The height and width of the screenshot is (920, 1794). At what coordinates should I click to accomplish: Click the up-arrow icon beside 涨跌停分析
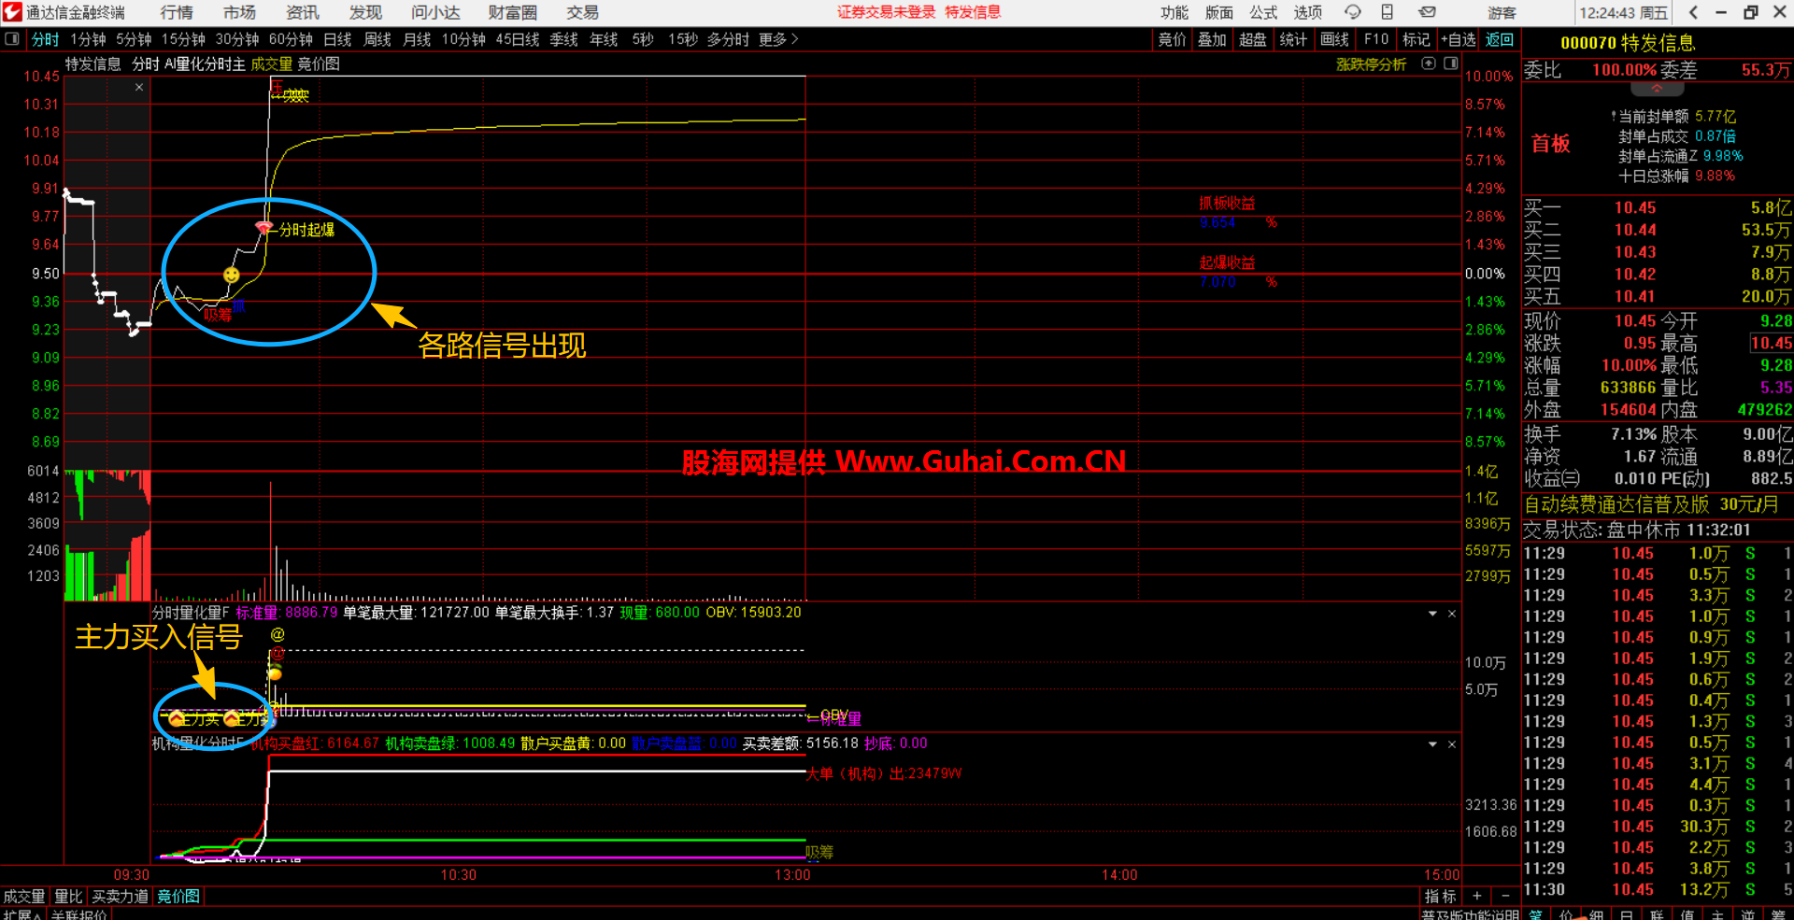coord(1428,64)
